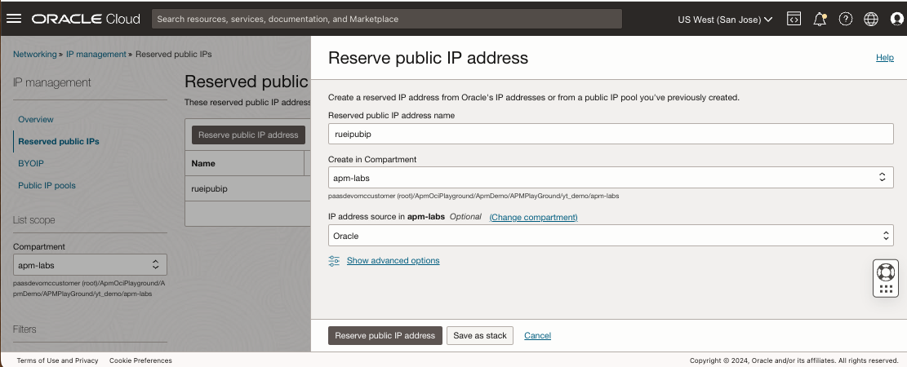Open the IP address source dropdown
Screen dimensions: 907x367
click(611, 236)
